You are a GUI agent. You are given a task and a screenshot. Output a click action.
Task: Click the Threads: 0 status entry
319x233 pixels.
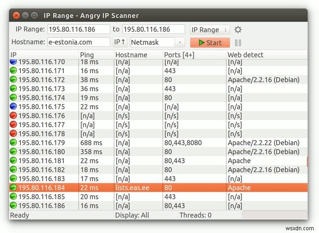(x=196, y=215)
